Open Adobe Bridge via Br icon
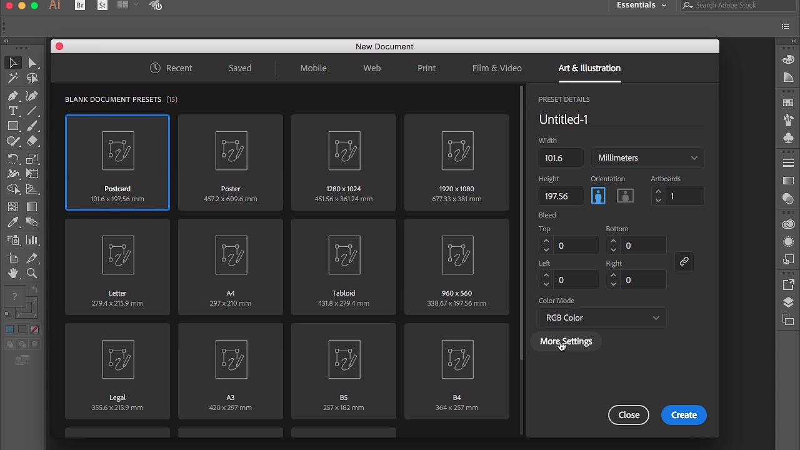The image size is (800, 450). (x=80, y=5)
